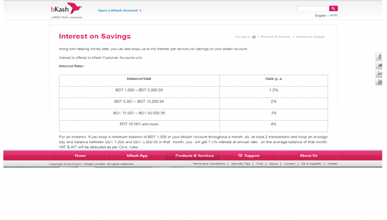Open Security Tips footer link
The width and height of the screenshot is (387, 220).
[x=240, y=164]
